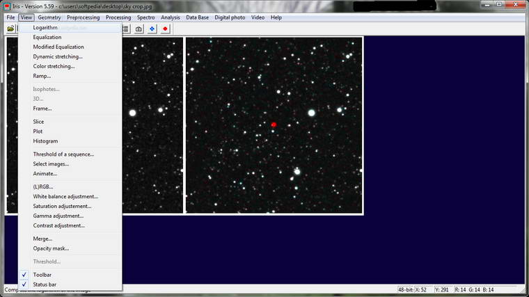Viewport: 529px width, 297px height.
Task: Close the Iris window
Action: (x=516, y=5)
